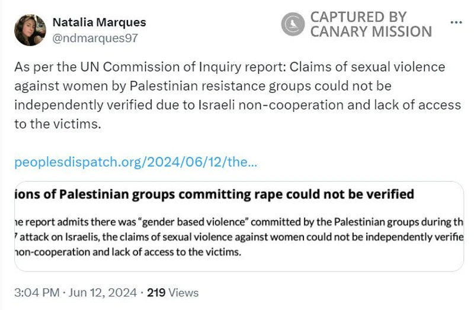Click the @ndmarques97 handle
The height and width of the screenshot is (310, 474).
[95, 38]
